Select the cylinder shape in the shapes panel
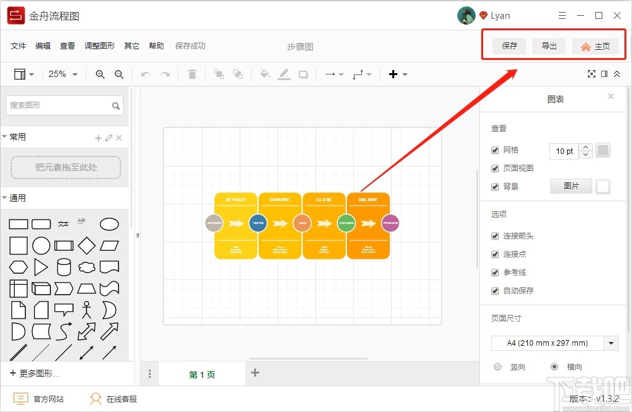 point(64,267)
